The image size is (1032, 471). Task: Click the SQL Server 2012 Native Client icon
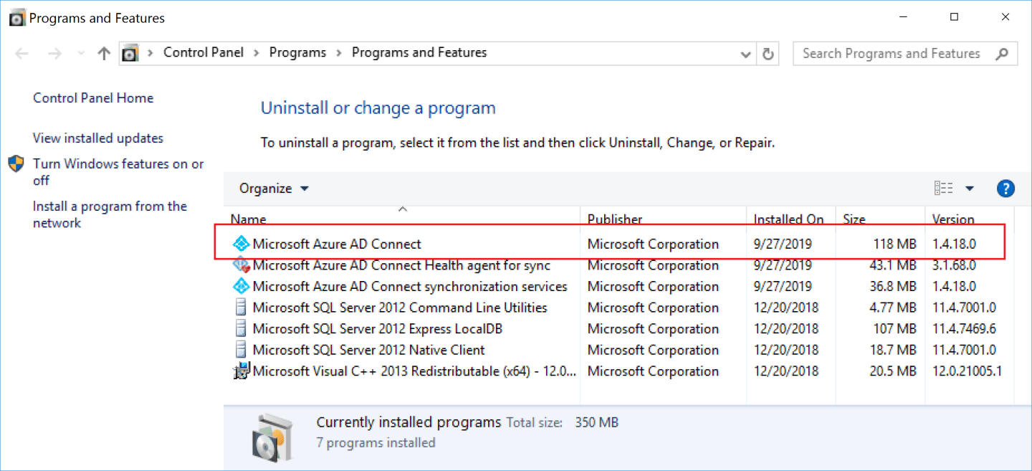[x=241, y=350]
